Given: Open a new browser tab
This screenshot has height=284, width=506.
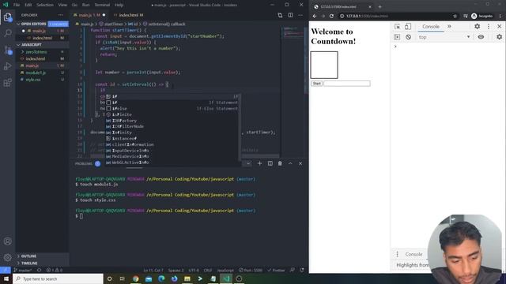Looking at the screenshot, I should coord(379,6).
